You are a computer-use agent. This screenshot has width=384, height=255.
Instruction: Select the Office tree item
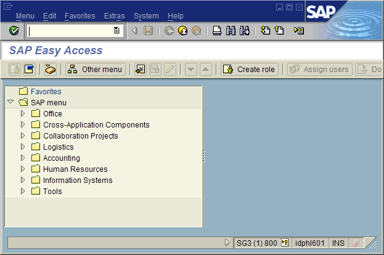[52, 113]
